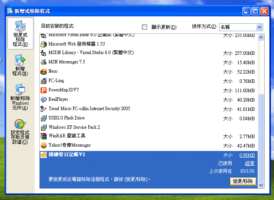
Task: Minimize the 新增或移除程式 window
Action: 246,11
